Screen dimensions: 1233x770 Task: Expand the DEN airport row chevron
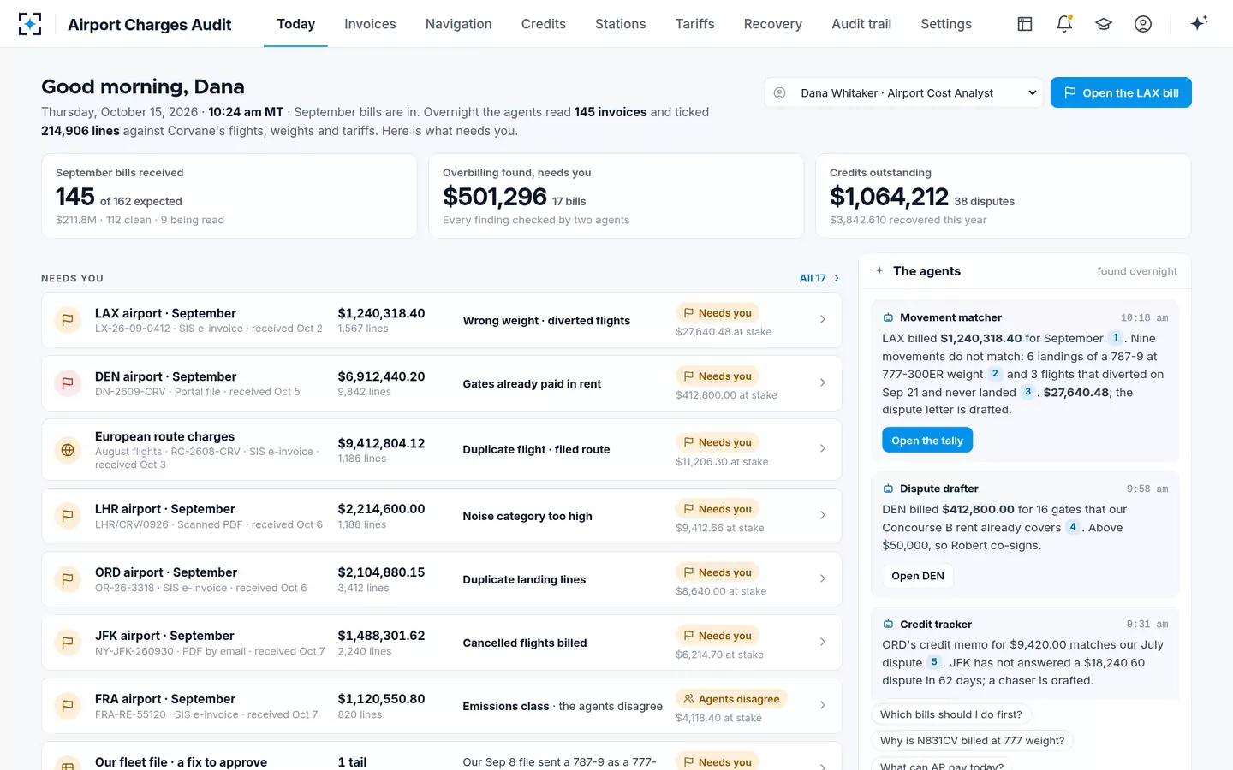click(823, 382)
